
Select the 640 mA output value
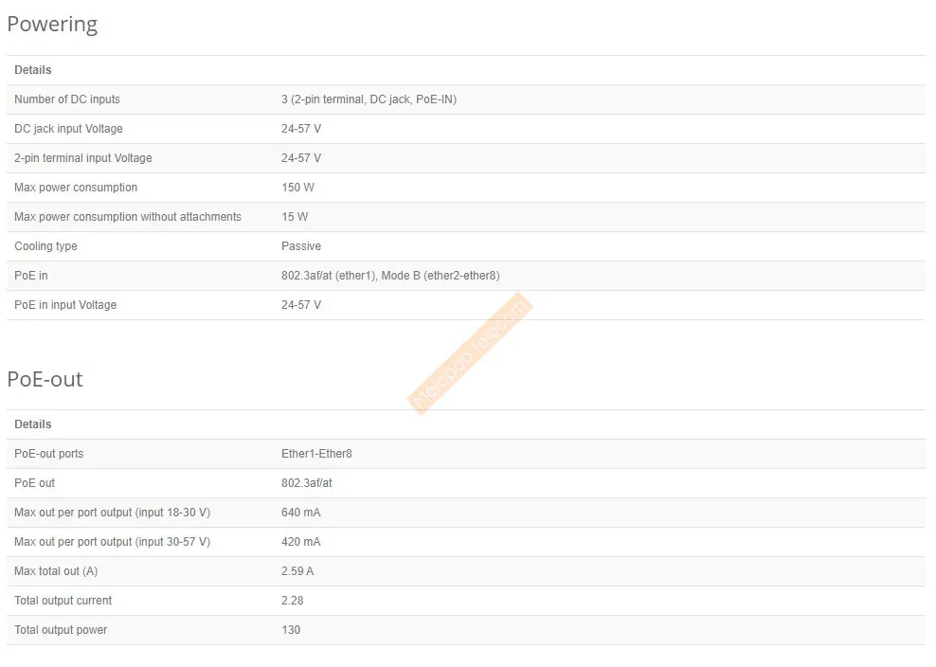tap(300, 513)
